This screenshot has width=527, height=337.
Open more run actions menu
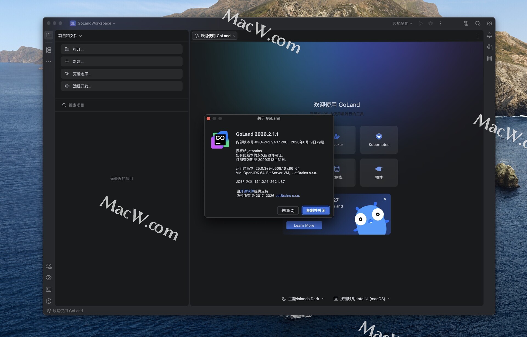[x=441, y=24]
